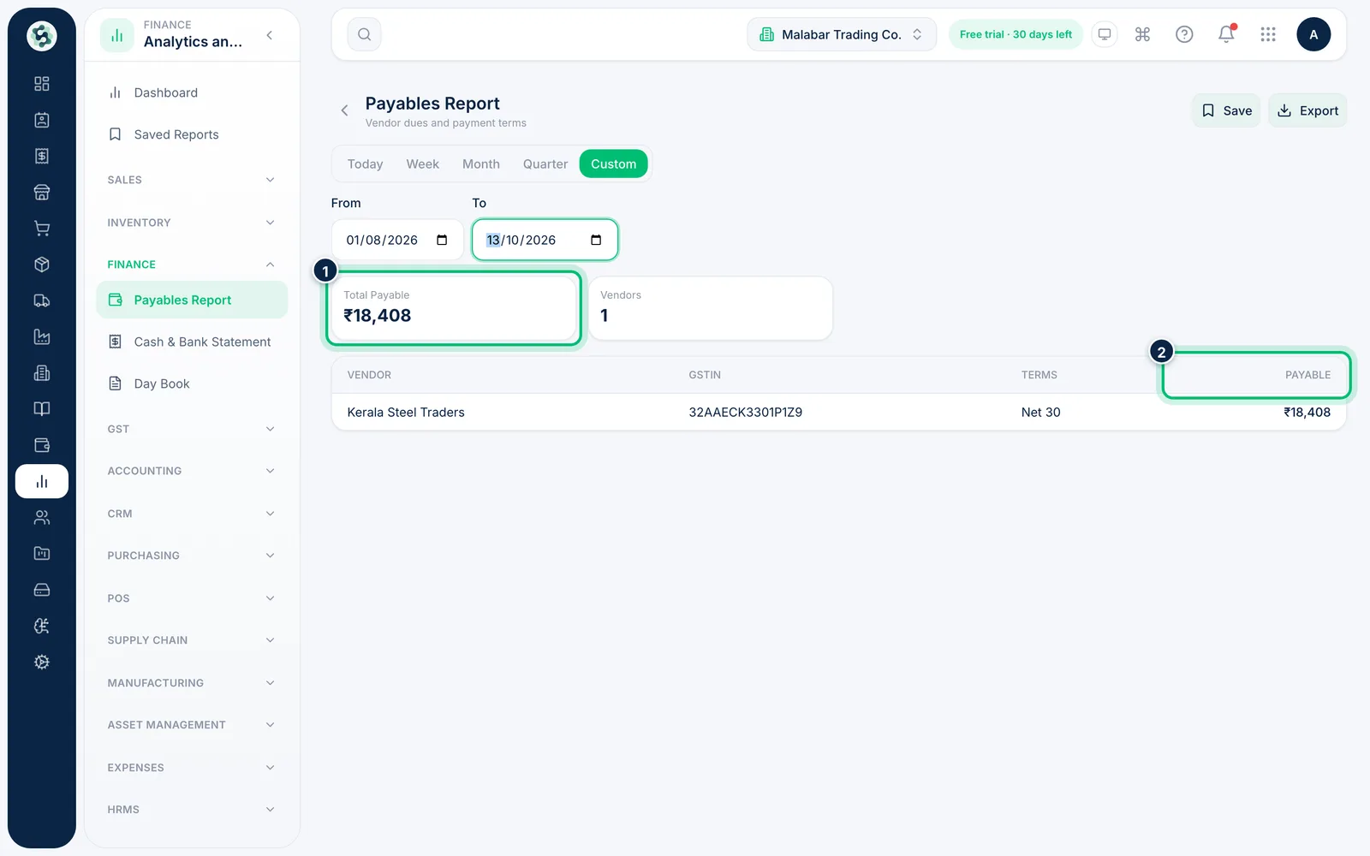
Task: Open the storefront icon in rail
Action: (41, 192)
